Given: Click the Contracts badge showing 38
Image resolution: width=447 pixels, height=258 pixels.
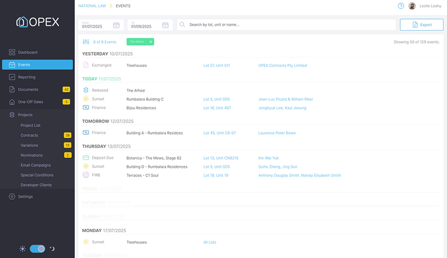Looking at the screenshot, I should 67,135.
